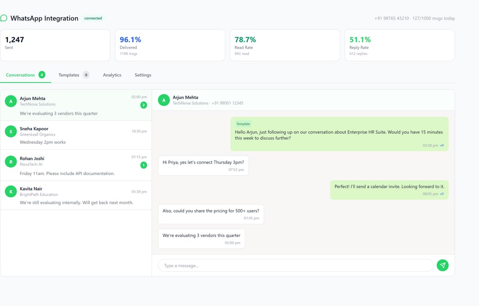The height and width of the screenshot is (306, 479).
Task: Click the '612 replies' count text
Action: click(x=358, y=54)
